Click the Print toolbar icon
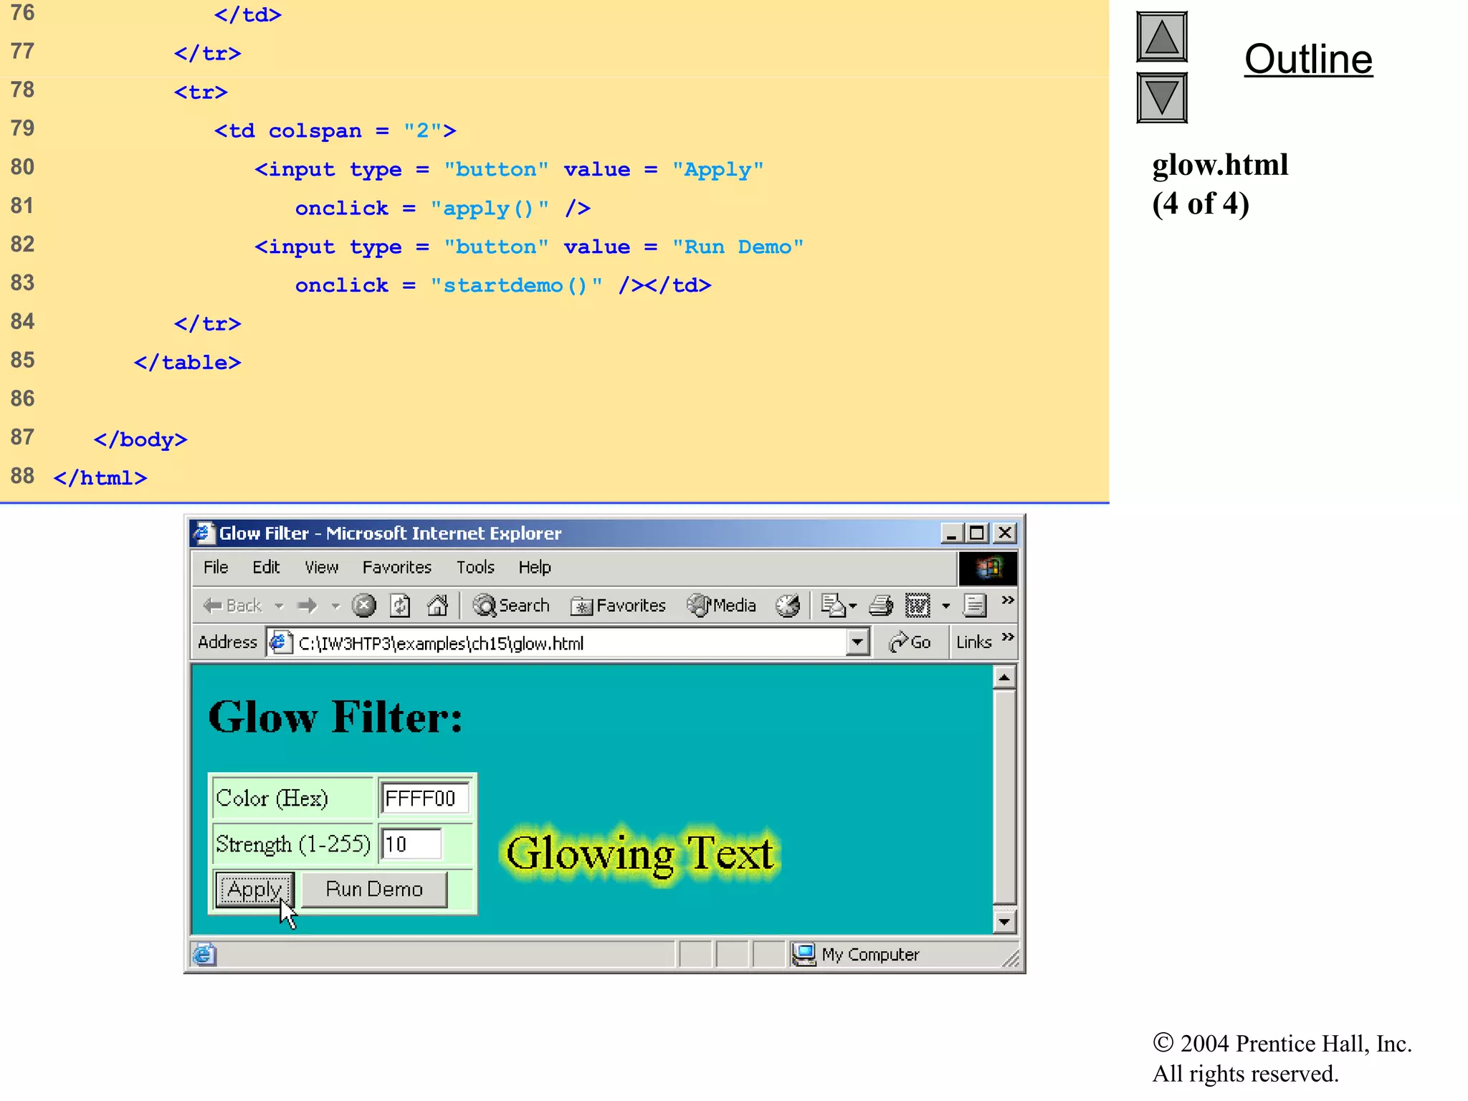This screenshot has width=1468, height=1101. click(881, 606)
